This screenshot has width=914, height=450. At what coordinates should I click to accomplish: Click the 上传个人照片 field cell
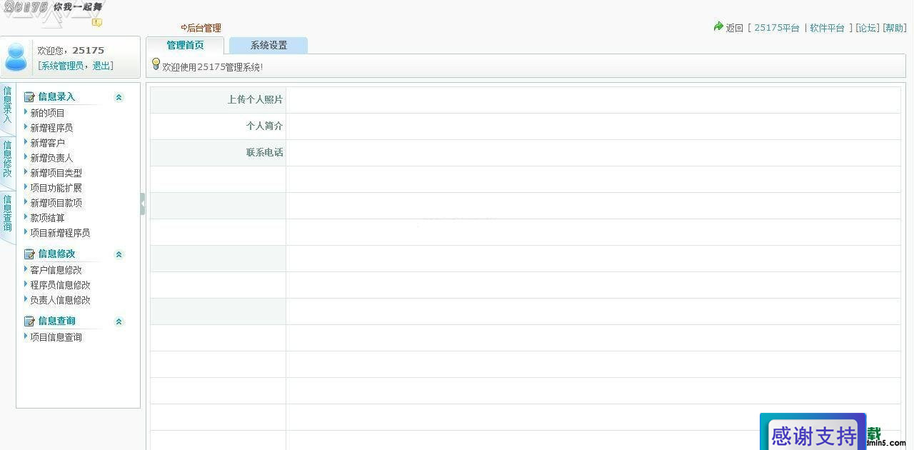(593, 100)
